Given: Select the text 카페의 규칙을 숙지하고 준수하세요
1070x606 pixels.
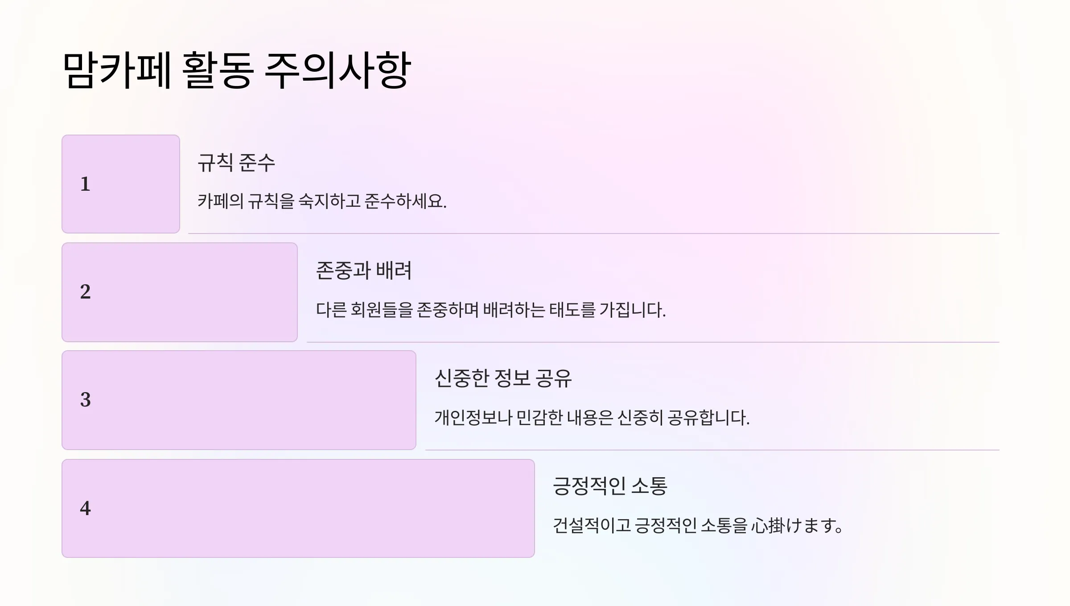Looking at the screenshot, I should (x=322, y=201).
